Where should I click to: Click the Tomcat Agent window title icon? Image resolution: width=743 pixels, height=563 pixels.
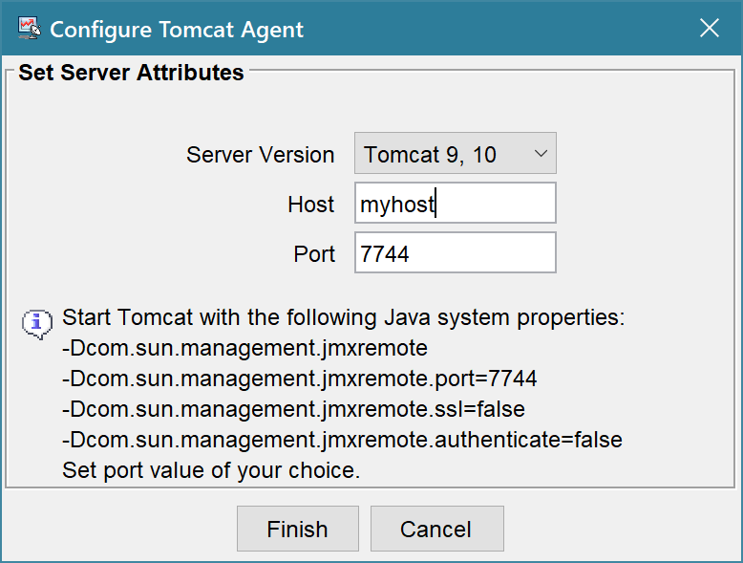tap(30, 29)
